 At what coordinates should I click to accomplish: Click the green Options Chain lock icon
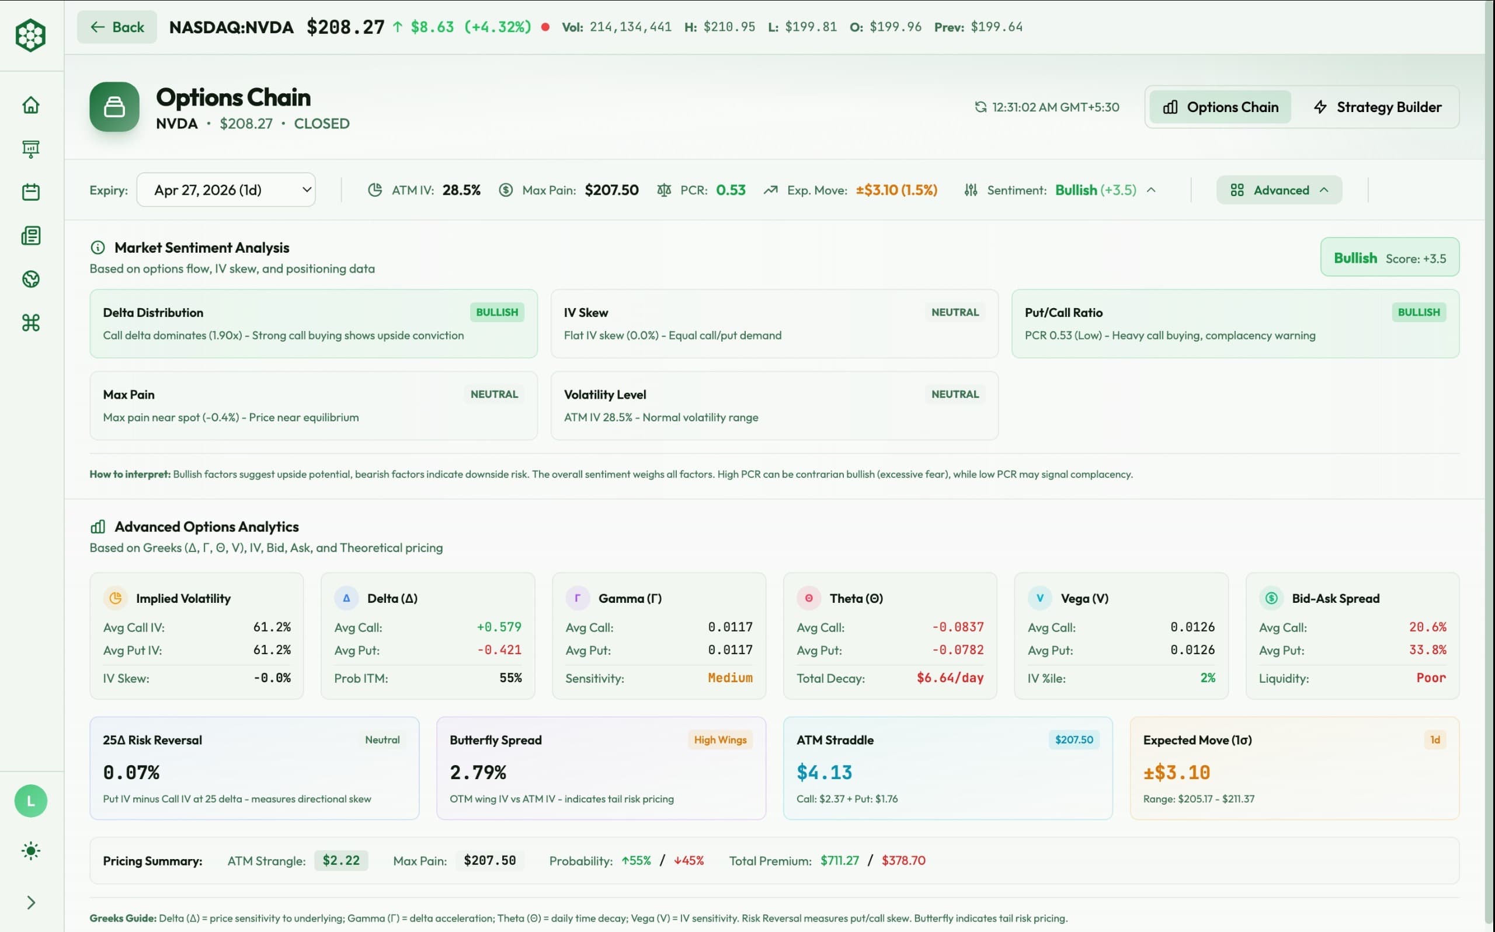coord(114,107)
